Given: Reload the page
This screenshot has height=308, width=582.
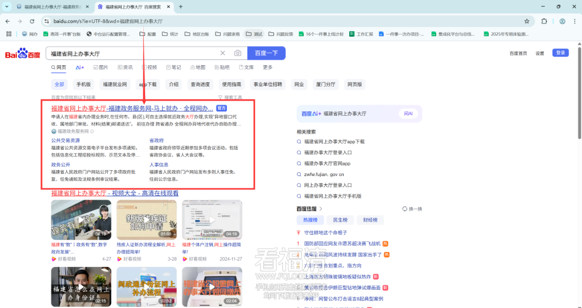Looking at the screenshot, I should [x=32, y=22].
